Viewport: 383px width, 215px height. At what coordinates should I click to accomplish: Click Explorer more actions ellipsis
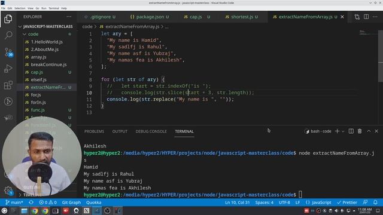[x=69, y=17]
